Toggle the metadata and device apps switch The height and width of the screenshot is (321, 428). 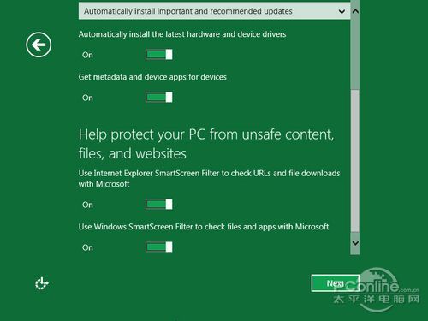point(159,97)
